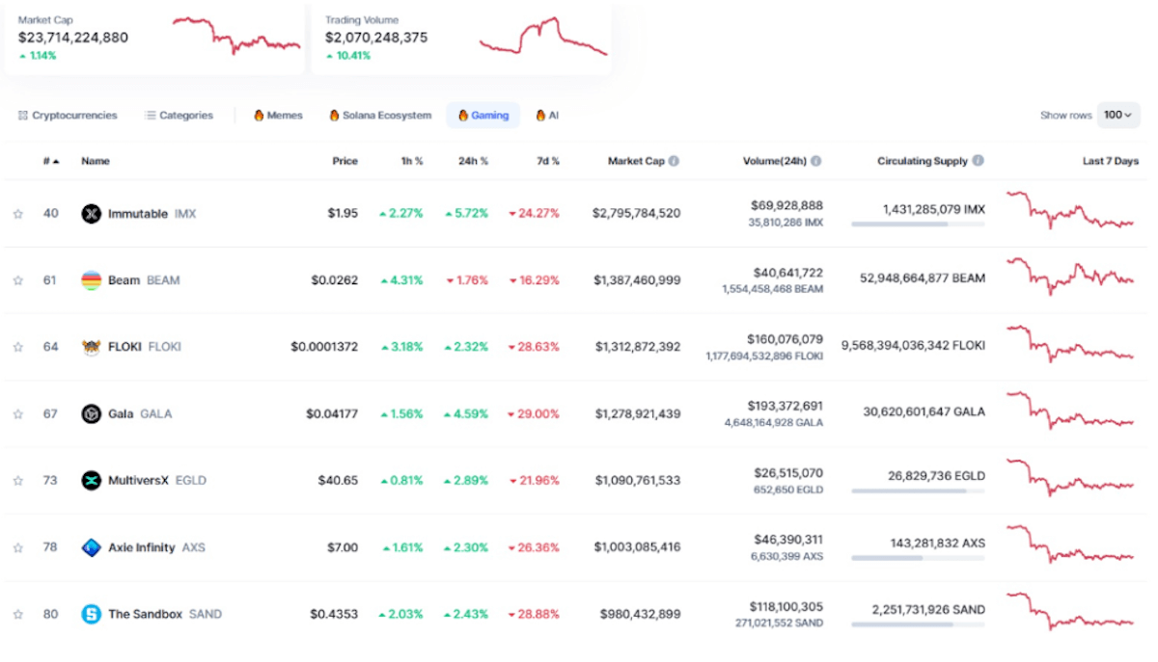Select the Gaming tab
The width and height of the screenshot is (1158, 662).
[x=483, y=116]
